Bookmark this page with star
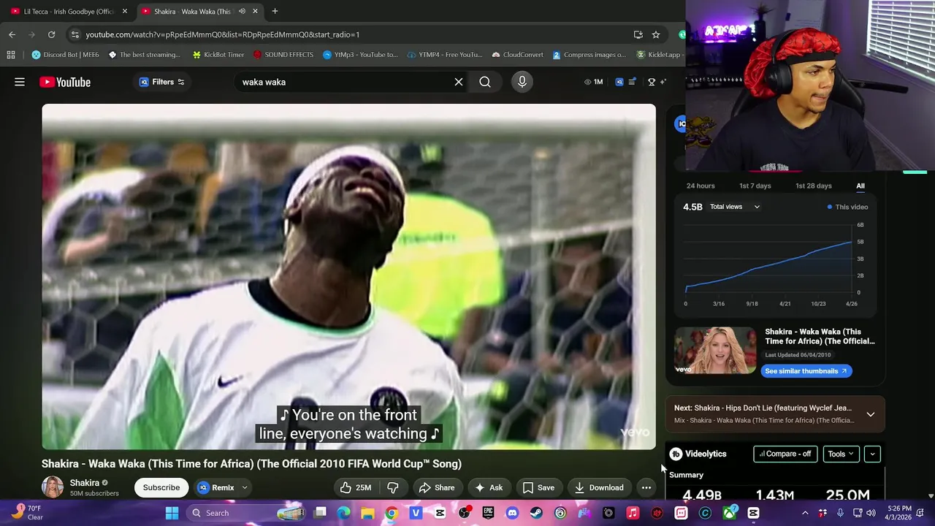 click(x=656, y=34)
